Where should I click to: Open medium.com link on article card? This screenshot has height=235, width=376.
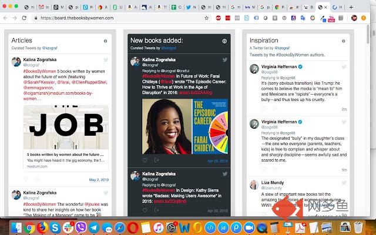pyautogui.click(x=37, y=166)
